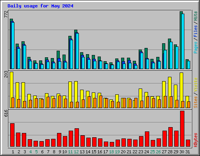Click day 30 on the x-axis
Image resolution: width=200 pixels, height=156 pixels.
182,152
